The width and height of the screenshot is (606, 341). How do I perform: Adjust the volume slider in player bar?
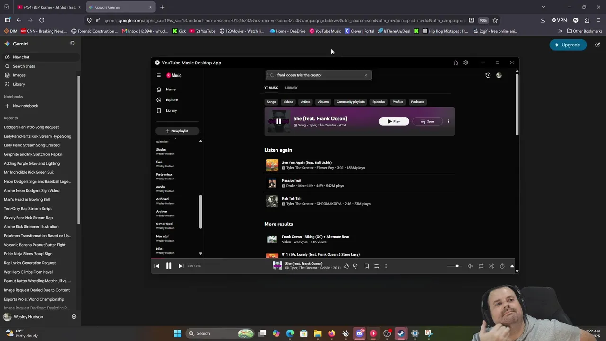[x=454, y=266]
